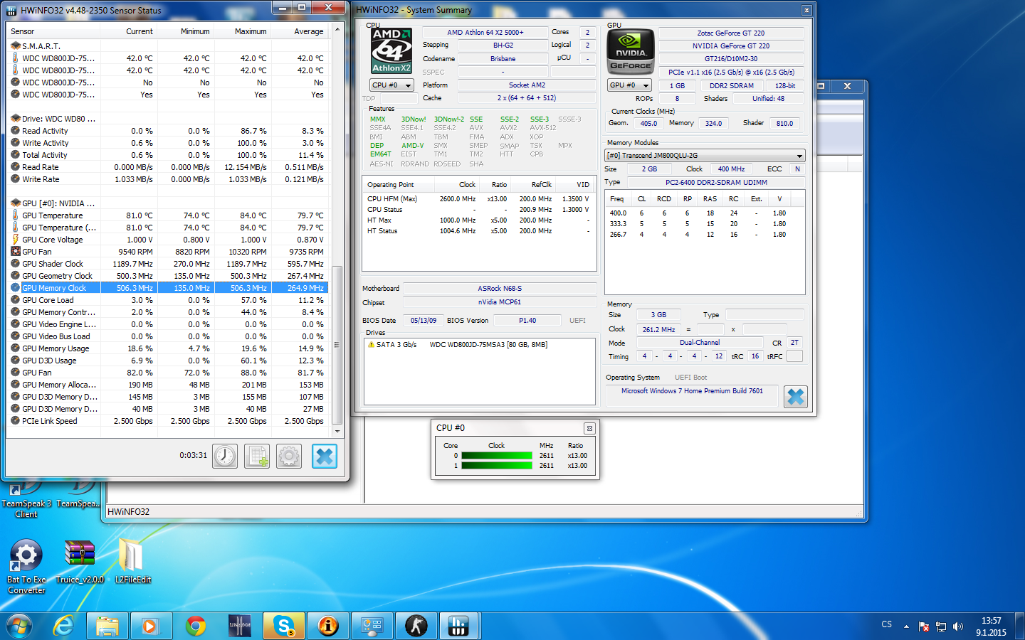Click the GPU Core Voltage bolt icon

pos(15,239)
